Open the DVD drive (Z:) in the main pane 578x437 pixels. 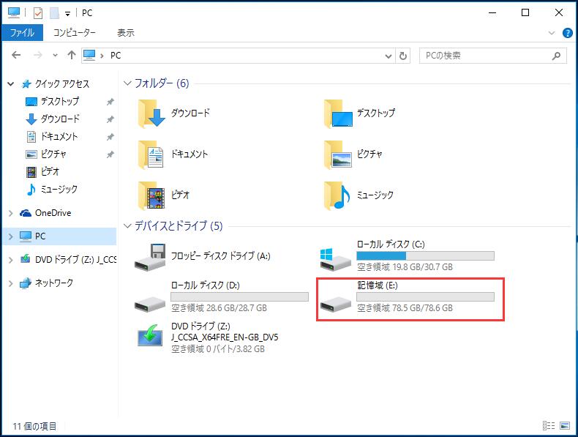[151, 336]
